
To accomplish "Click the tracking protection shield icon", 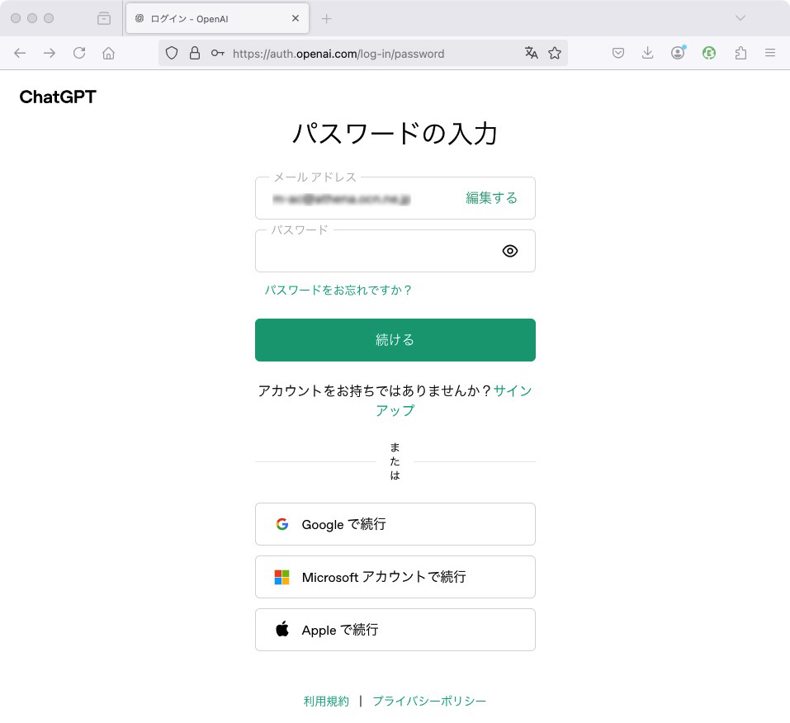I will click(x=172, y=53).
